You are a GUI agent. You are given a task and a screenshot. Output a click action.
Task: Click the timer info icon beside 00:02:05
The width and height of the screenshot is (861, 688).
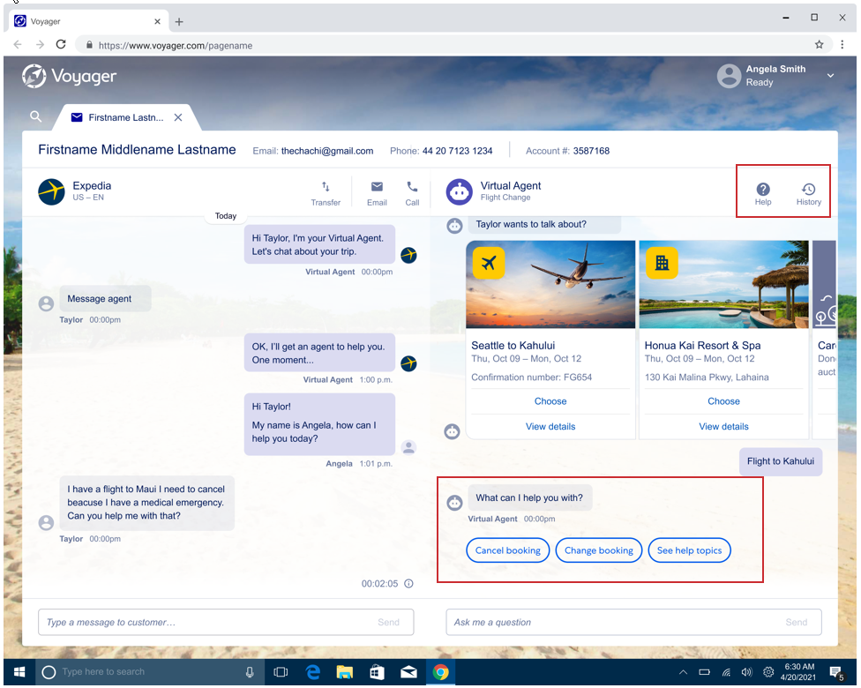408,584
